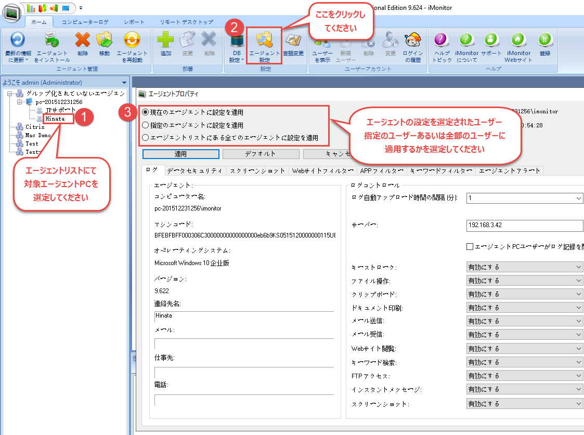Select 指定のエージェントに設定を適用 radio button

point(146,125)
